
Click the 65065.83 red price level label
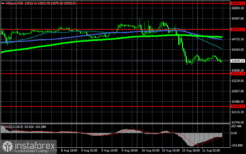click(238, 30)
